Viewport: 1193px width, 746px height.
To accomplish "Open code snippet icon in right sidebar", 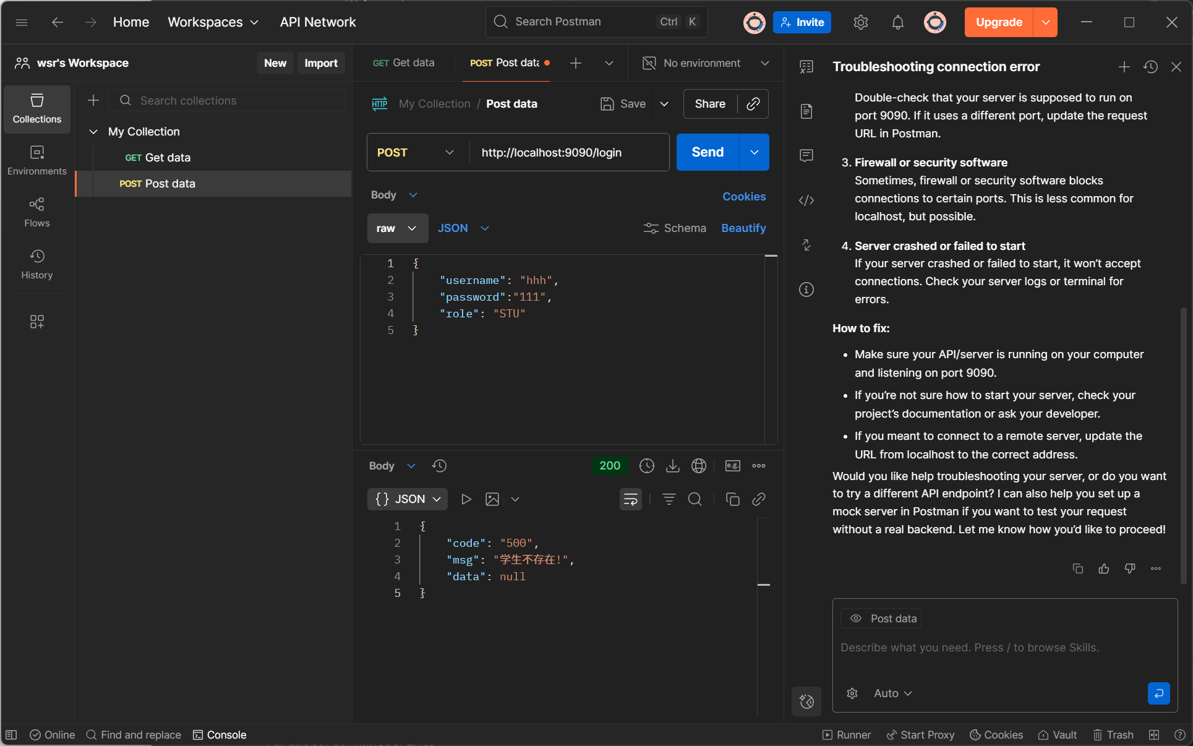I will pyautogui.click(x=806, y=200).
